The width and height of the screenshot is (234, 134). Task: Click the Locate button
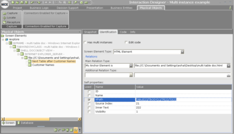9,18
